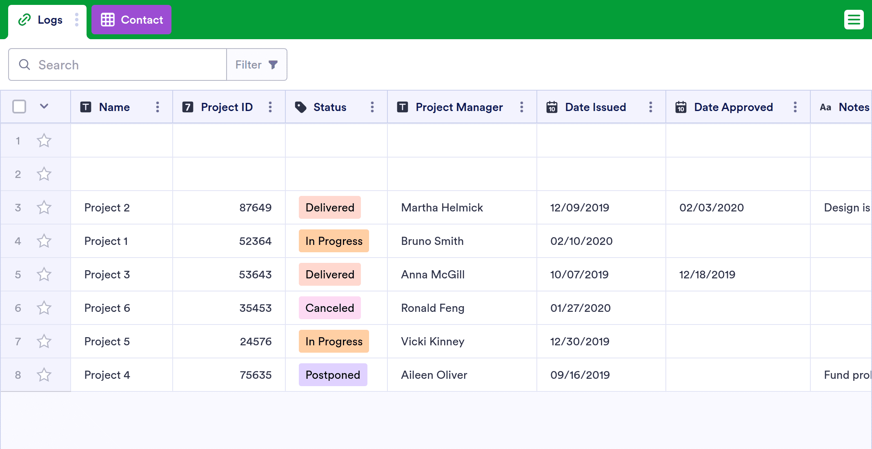Expand the selection chevron dropdown
The image size is (872, 449).
(x=44, y=106)
